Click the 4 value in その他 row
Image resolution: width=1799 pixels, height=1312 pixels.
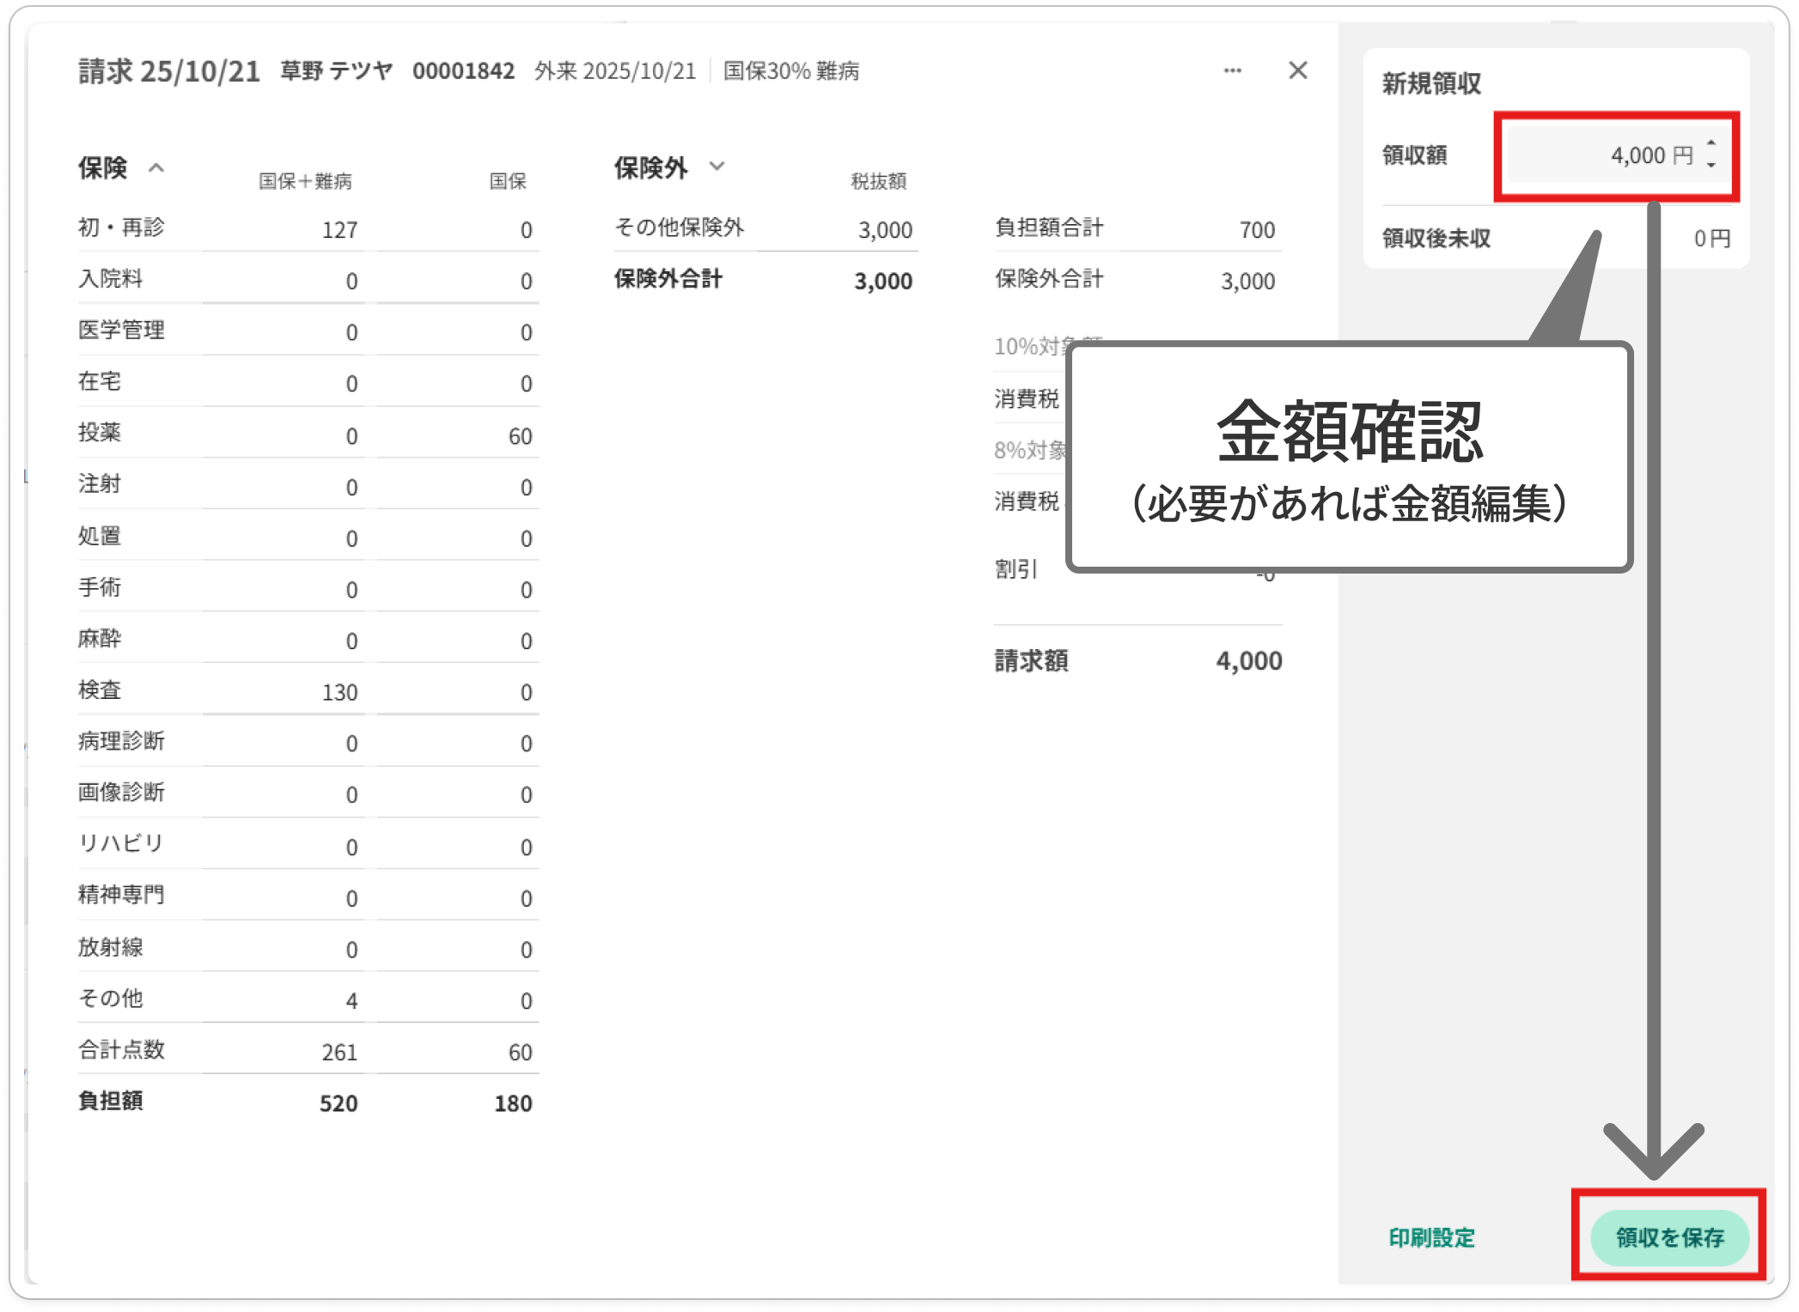pyautogui.click(x=351, y=1000)
